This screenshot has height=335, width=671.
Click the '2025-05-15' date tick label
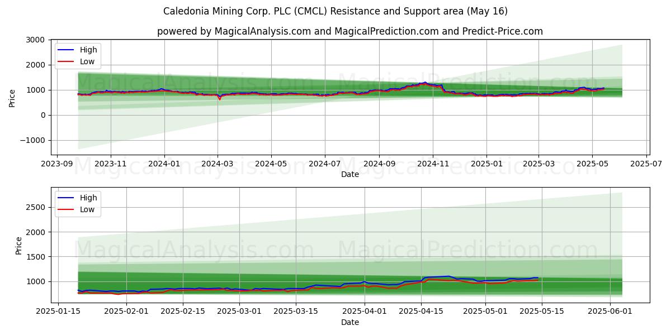(542, 313)
